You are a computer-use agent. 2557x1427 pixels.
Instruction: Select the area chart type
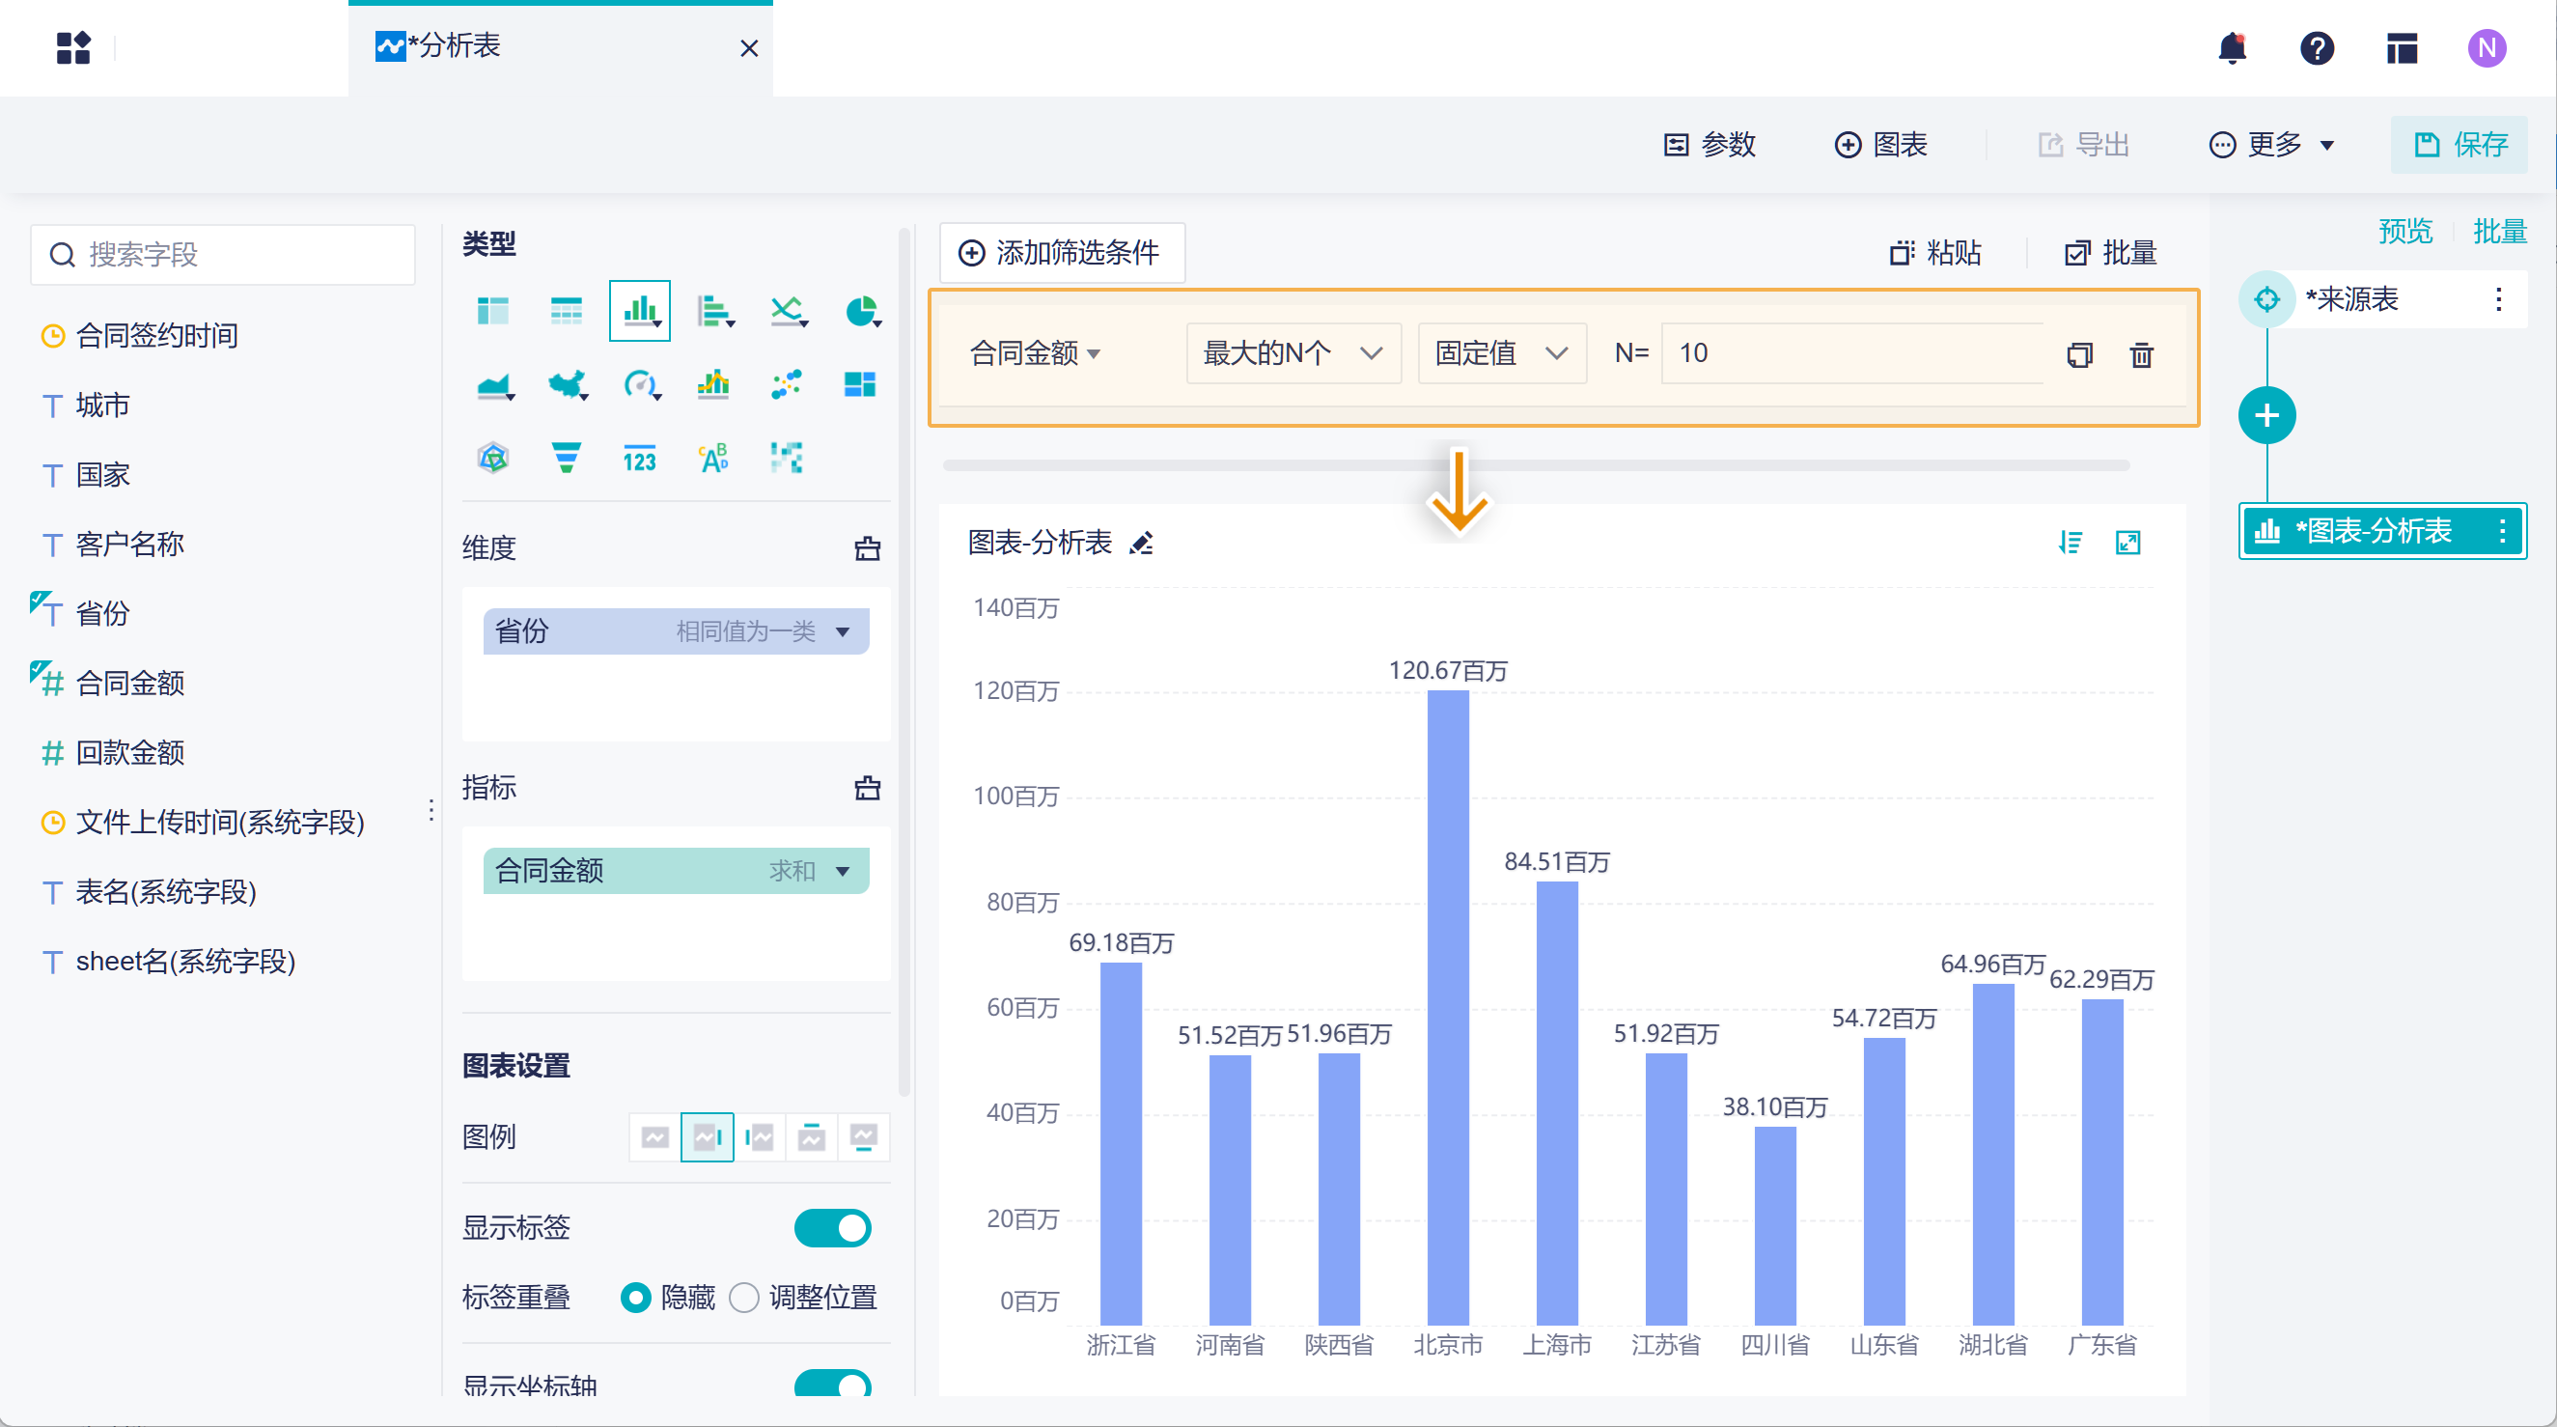tap(494, 385)
